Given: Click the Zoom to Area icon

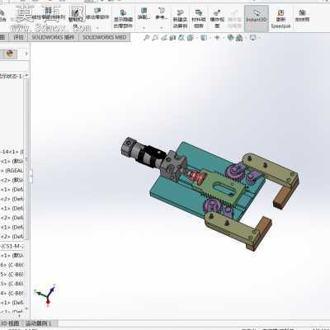Looking at the screenshot, I should tap(155, 38).
